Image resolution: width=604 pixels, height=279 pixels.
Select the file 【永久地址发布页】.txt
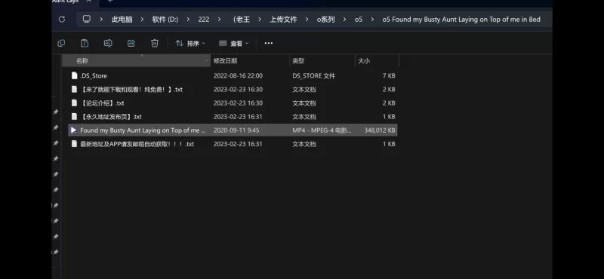tap(111, 117)
